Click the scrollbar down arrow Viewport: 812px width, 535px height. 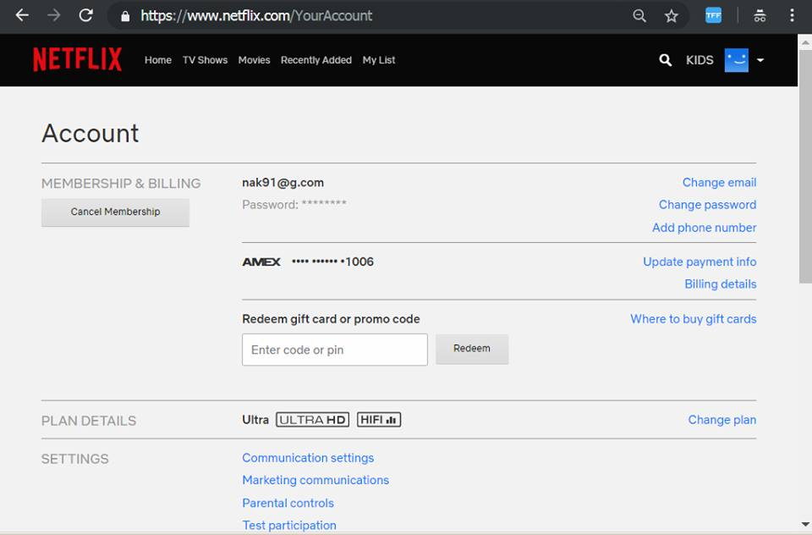coord(805,525)
